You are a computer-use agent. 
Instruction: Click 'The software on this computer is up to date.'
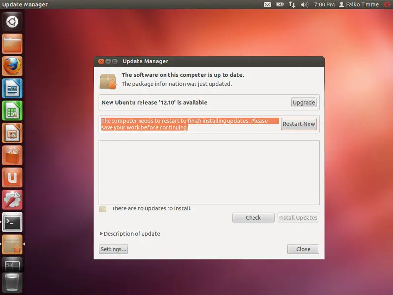[183, 75]
